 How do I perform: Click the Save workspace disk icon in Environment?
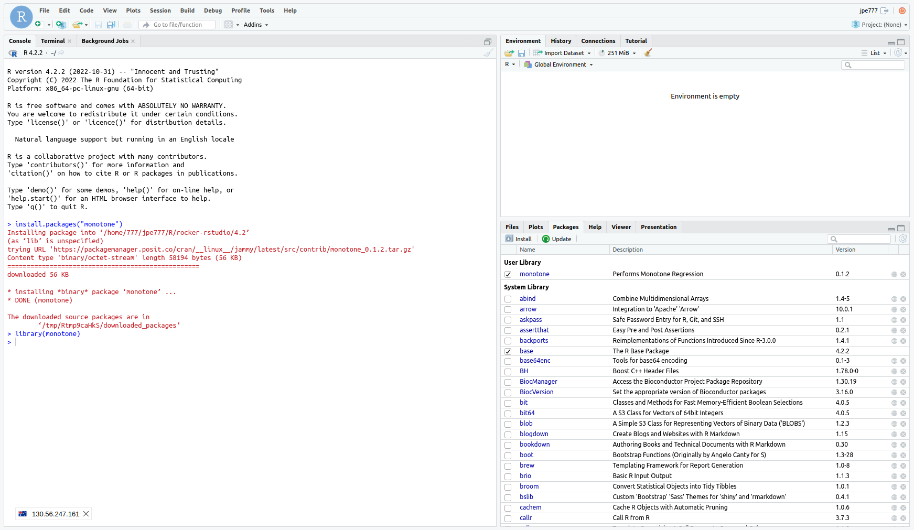(x=521, y=53)
